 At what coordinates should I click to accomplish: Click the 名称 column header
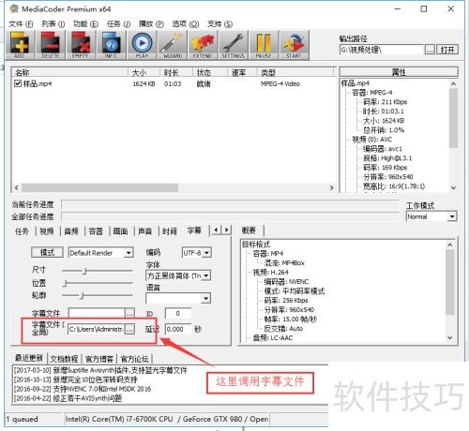(x=70, y=73)
